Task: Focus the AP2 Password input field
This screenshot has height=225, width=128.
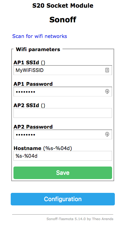Action: [63, 134]
